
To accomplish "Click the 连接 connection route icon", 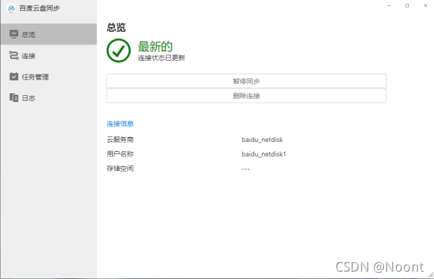I will [x=14, y=55].
